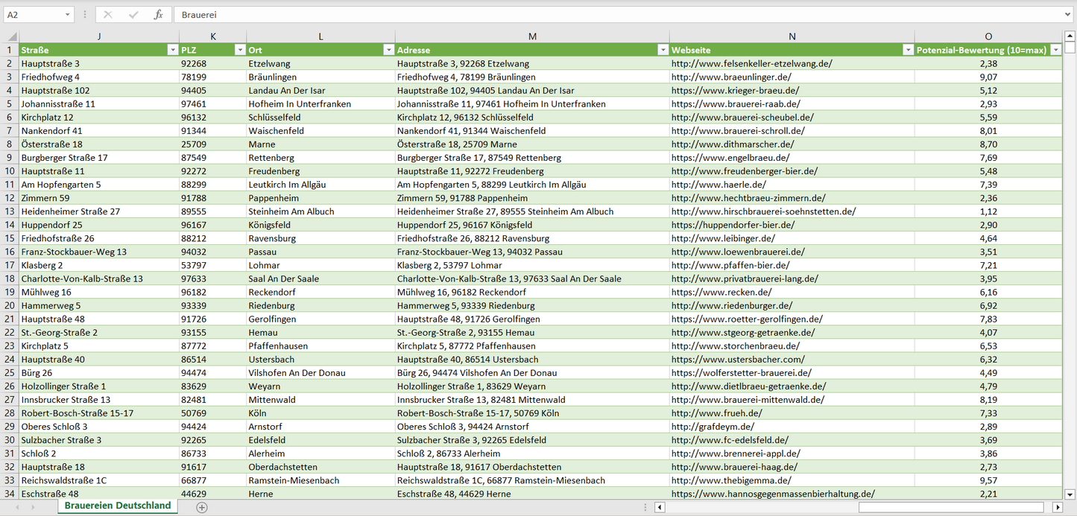Add a new sheet with plus icon

(202, 507)
